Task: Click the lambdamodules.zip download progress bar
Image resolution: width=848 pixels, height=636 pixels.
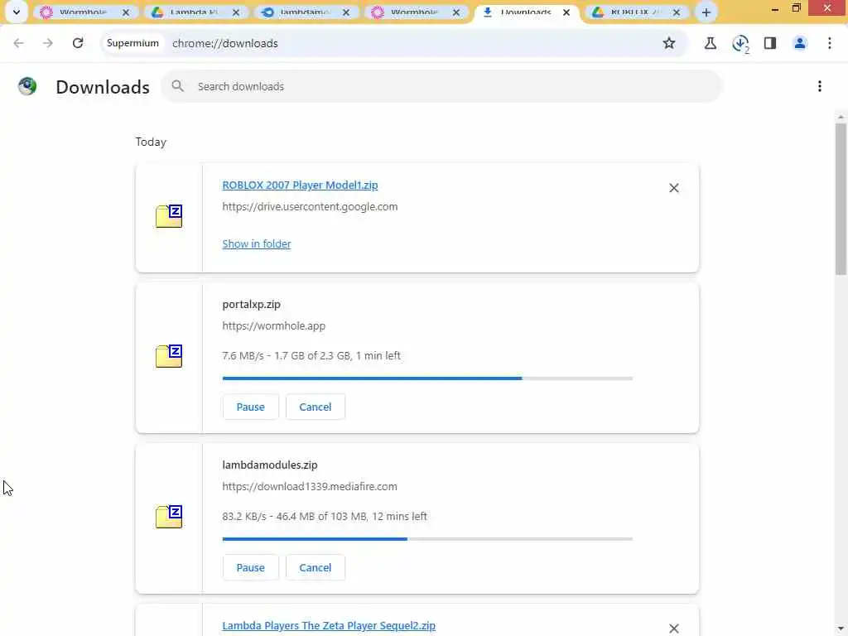Action: point(427,538)
